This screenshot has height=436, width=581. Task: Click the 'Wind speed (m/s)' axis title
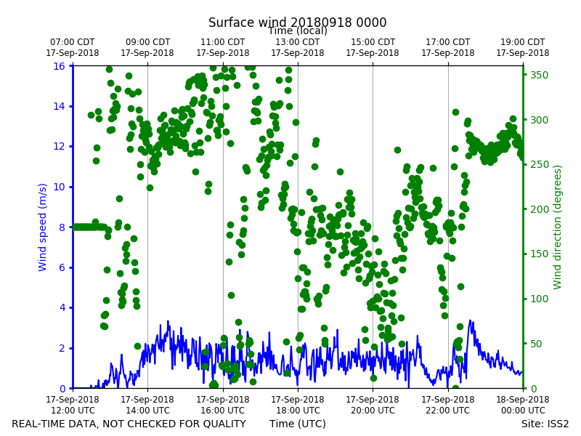click(43, 227)
